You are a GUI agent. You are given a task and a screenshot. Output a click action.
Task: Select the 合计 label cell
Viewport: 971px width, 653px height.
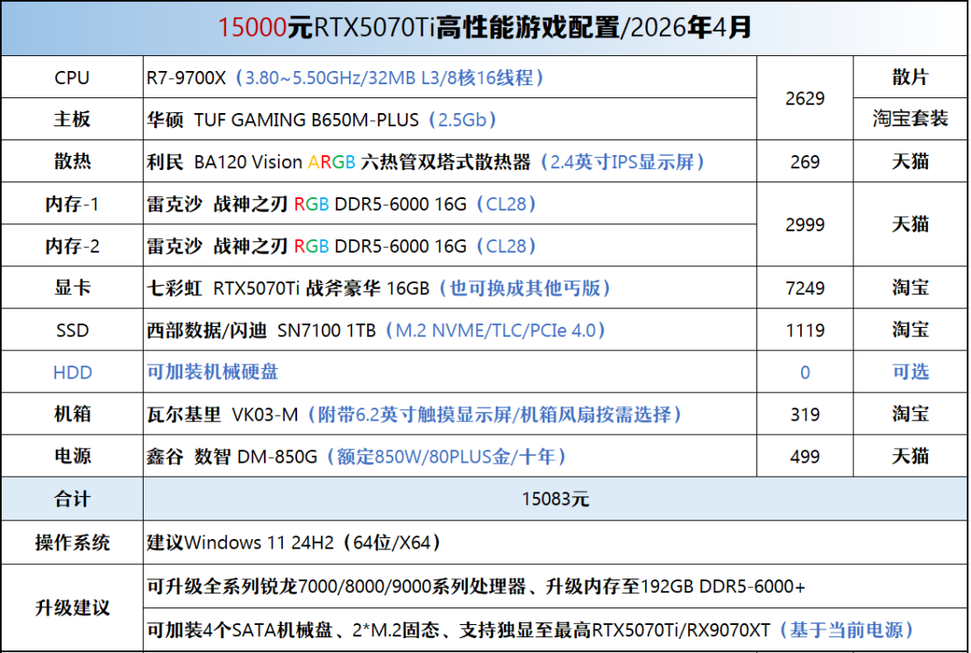[x=72, y=499]
